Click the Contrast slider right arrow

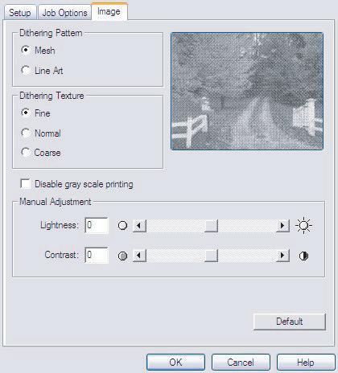(282, 256)
